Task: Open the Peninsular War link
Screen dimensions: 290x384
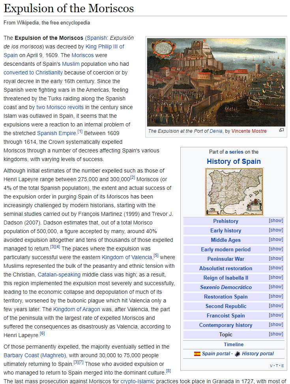Action: coord(226,259)
